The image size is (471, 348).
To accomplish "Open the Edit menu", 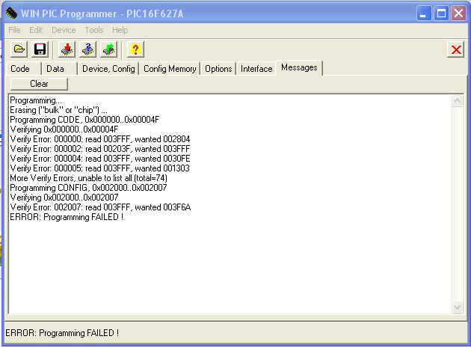I will (36, 30).
